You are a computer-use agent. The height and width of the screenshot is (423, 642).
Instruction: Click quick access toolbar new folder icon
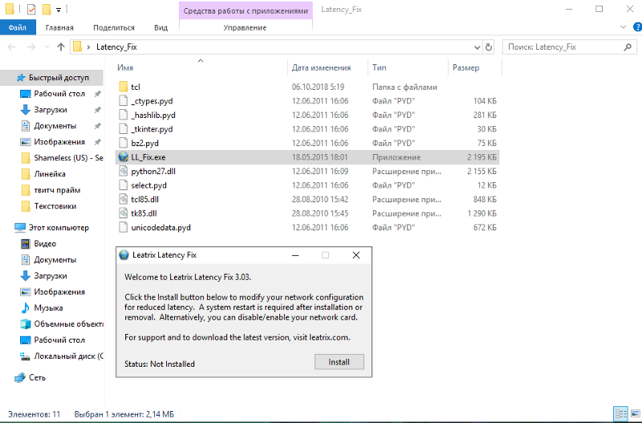point(47,9)
